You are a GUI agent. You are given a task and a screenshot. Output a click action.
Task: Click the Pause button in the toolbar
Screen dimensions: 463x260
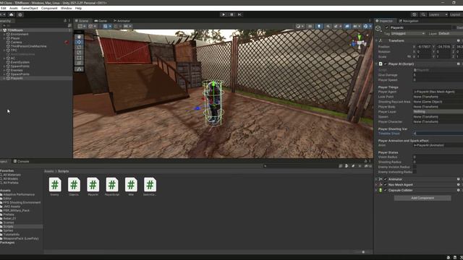(x=231, y=14)
